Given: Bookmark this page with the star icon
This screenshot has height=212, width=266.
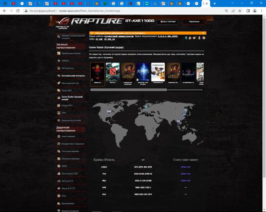Looking at the screenshot, I should [x=240, y=11].
